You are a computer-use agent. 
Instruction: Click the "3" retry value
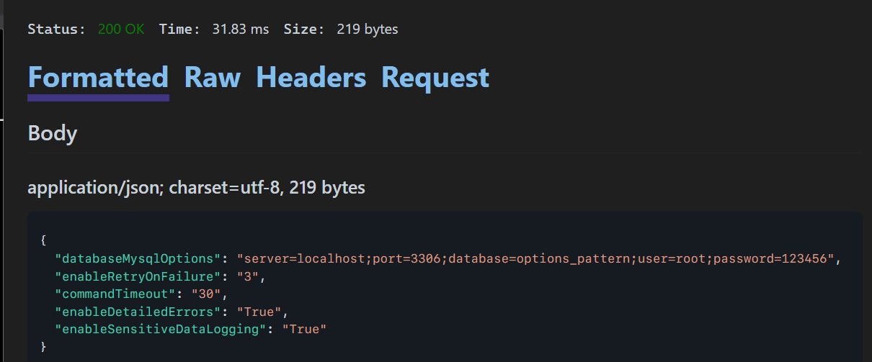point(257,276)
